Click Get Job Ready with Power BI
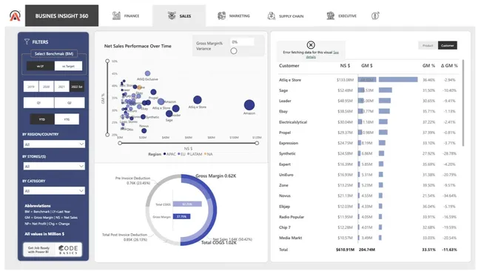The image size is (481, 271). (38, 250)
